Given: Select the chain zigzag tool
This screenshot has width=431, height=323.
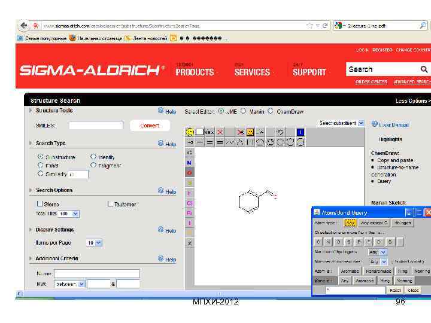Looking at the screenshot, I should coord(230,142).
